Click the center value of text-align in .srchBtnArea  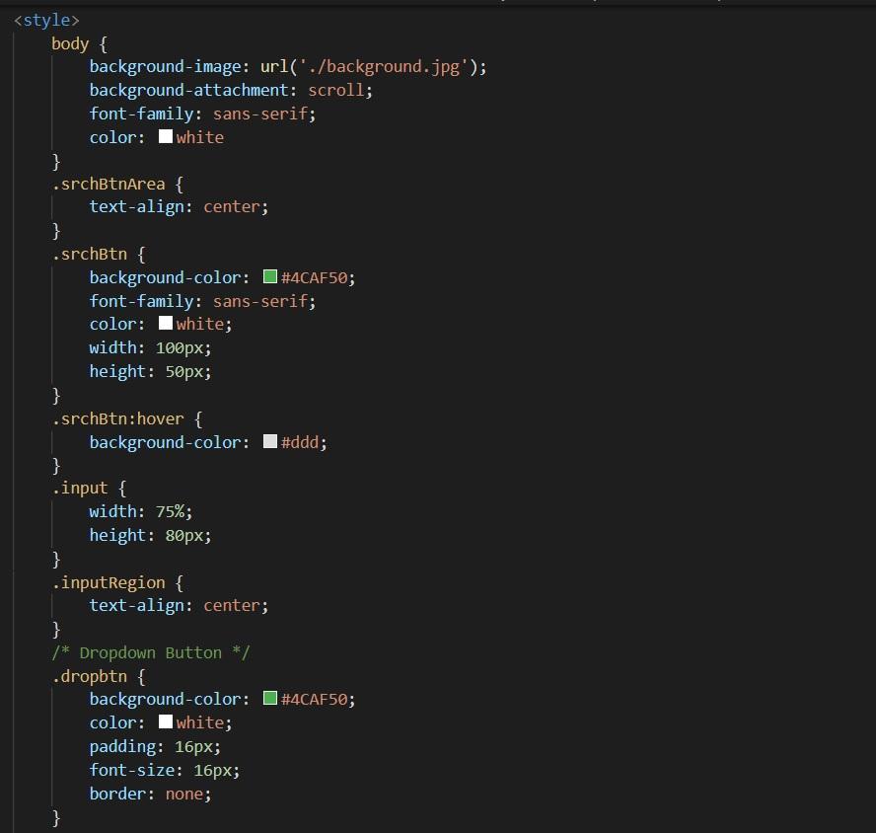(231, 206)
